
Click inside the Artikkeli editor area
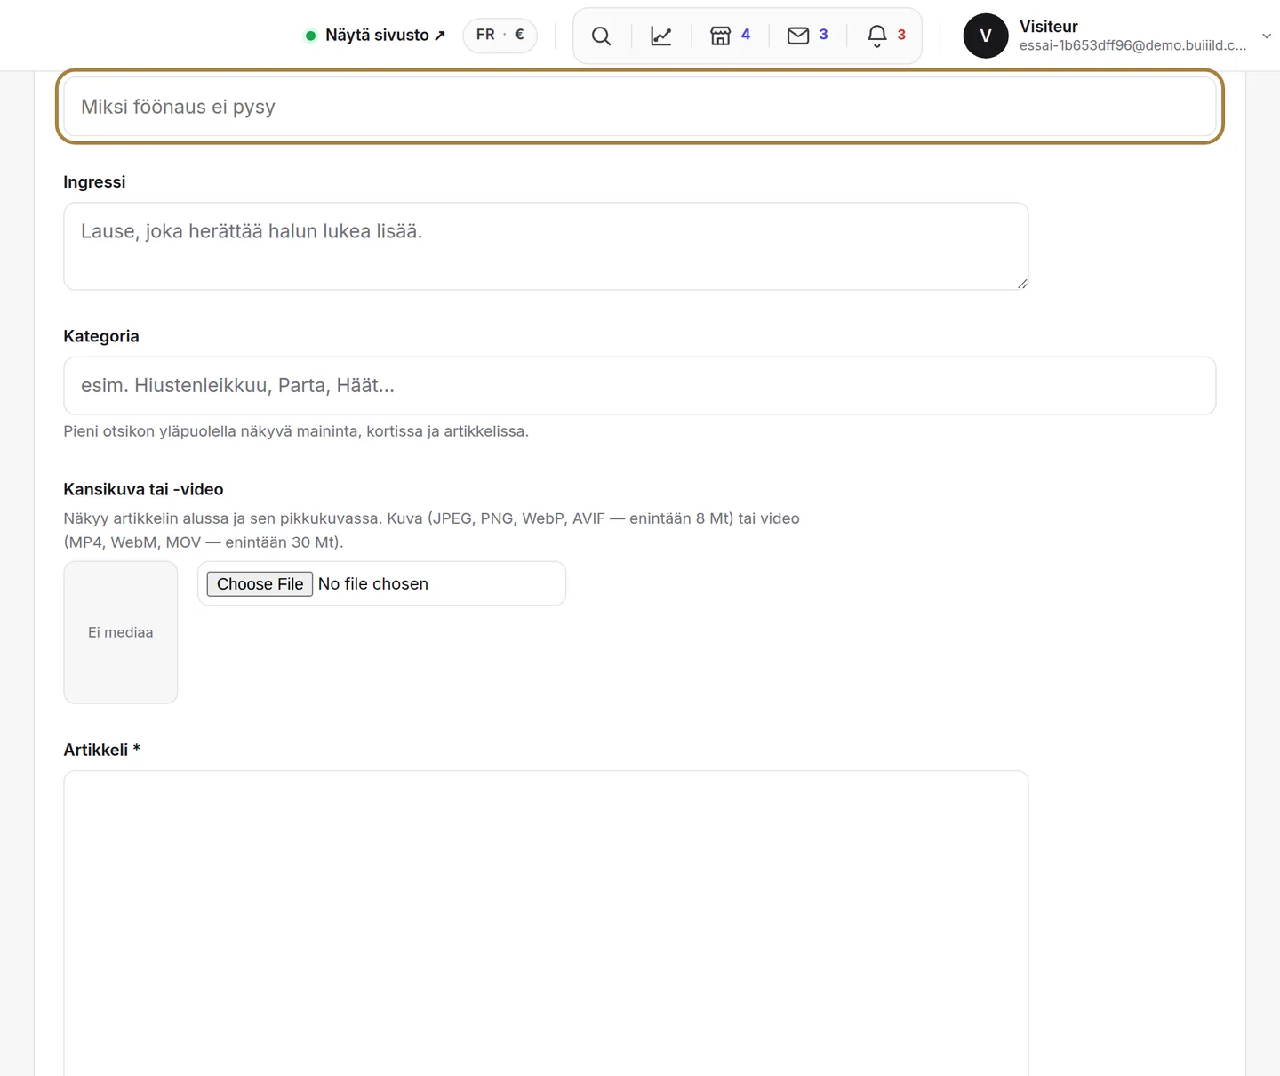[x=546, y=923]
